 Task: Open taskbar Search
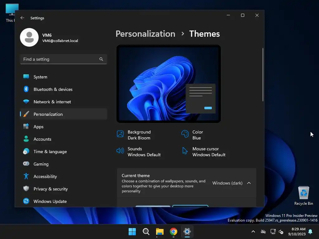[146, 232]
